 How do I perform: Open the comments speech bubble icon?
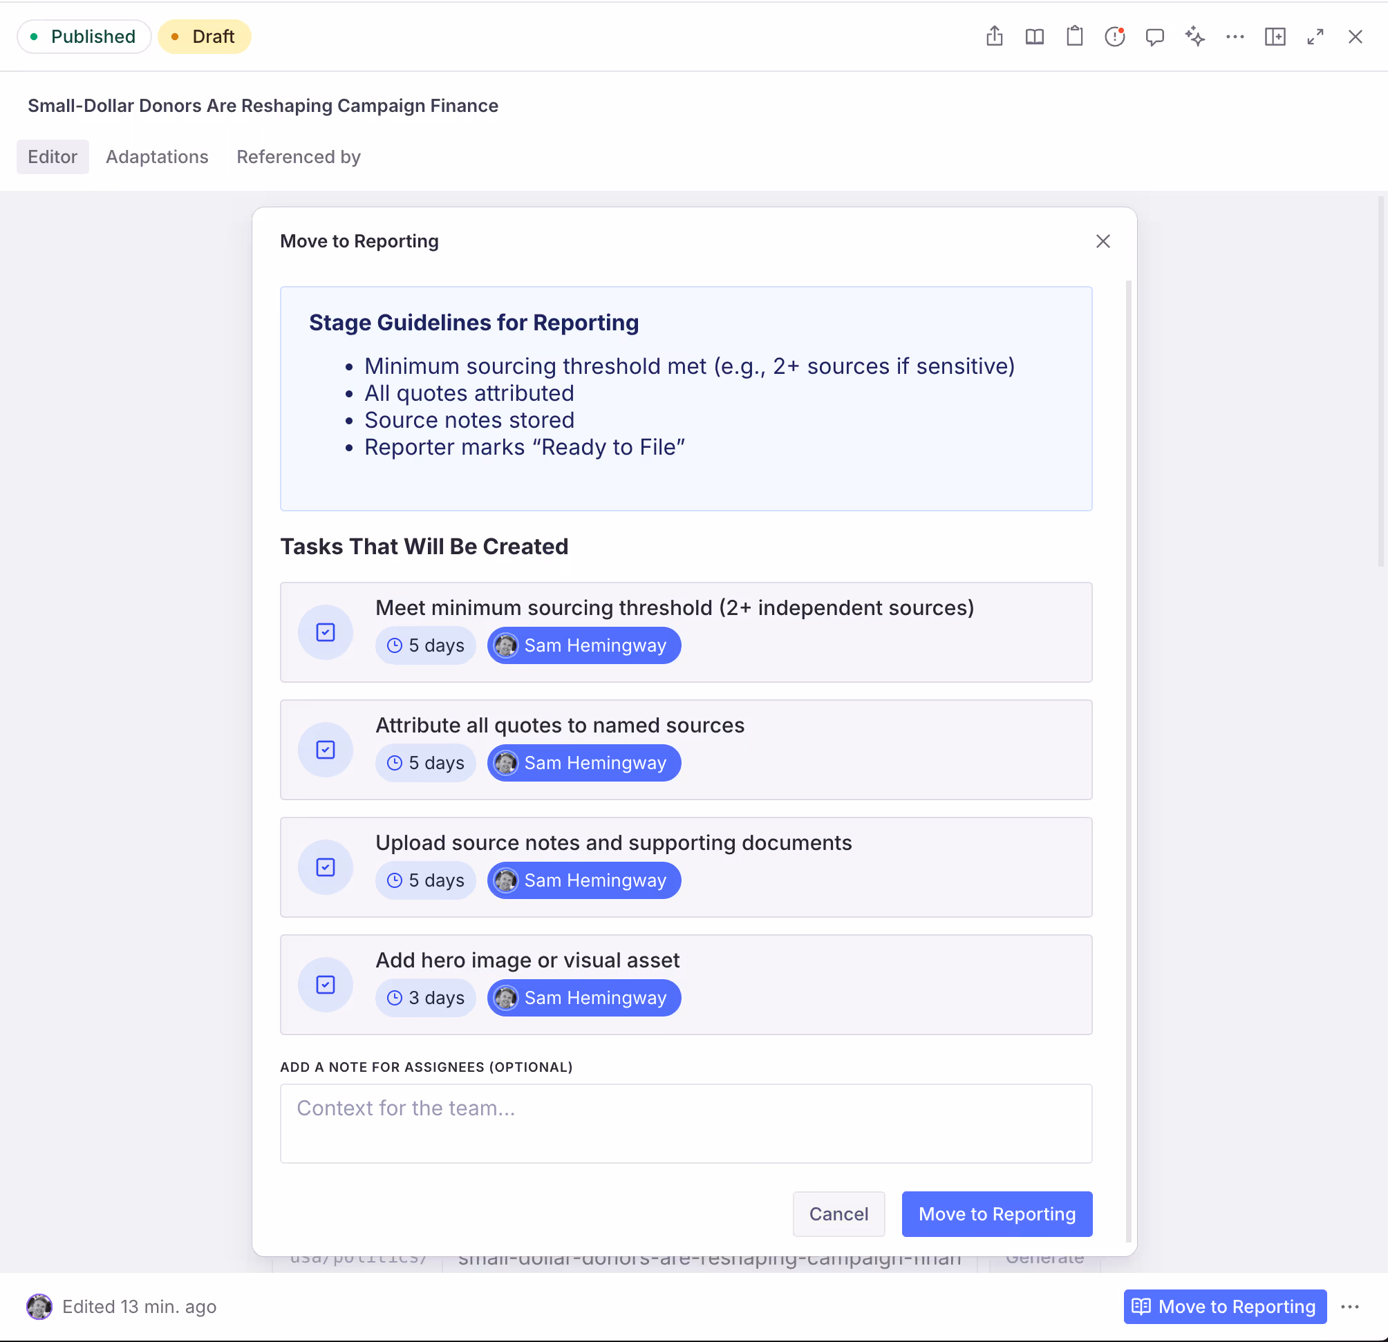point(1154,37)
